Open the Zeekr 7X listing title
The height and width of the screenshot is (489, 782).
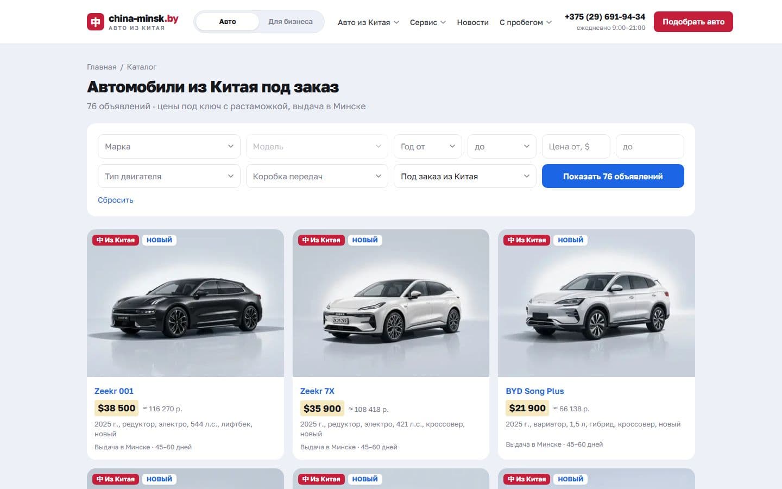[317, 391]
